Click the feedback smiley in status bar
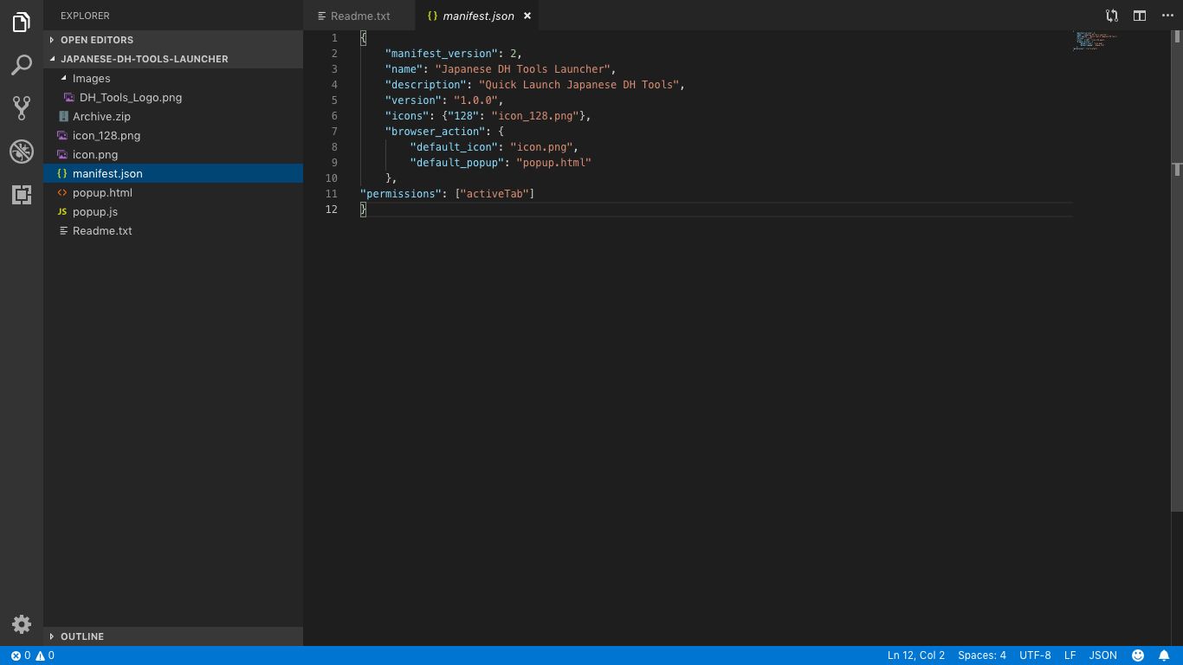This screenshot has height=665, width=1183. (1138, 655)
